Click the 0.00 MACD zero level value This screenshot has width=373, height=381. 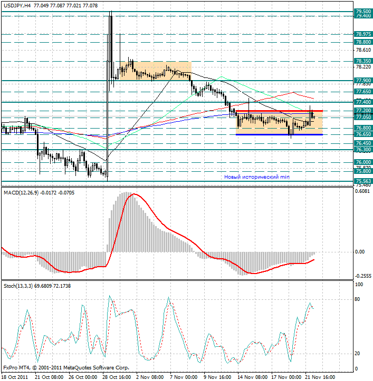(360, 252)
